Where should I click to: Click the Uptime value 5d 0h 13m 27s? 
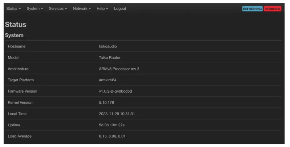(x=112, y=125)
